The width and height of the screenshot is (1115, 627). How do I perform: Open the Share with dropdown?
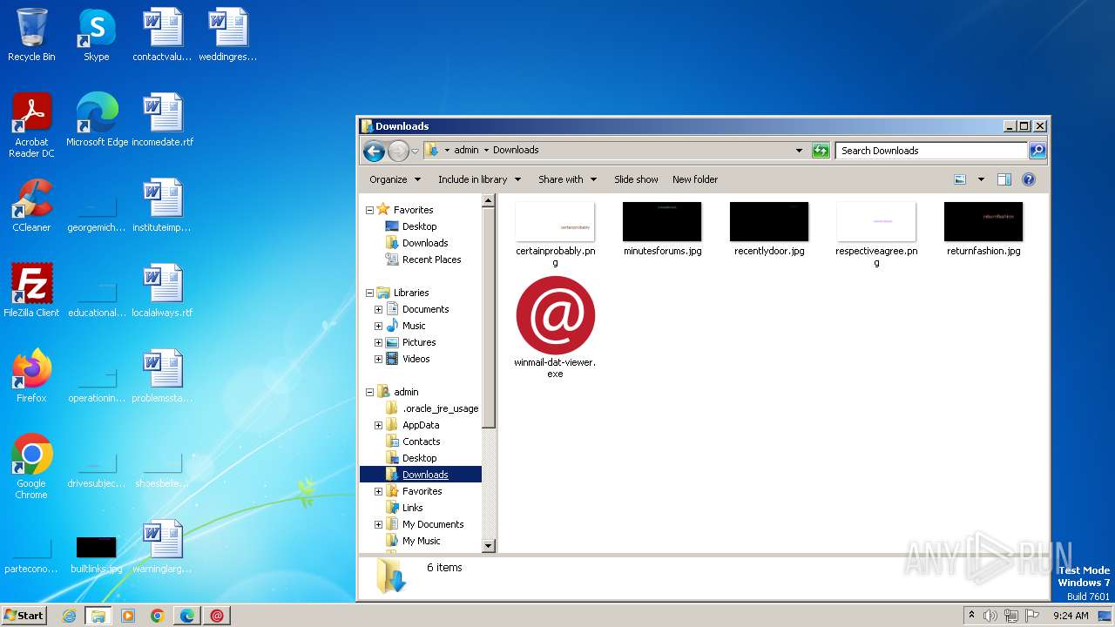pos(567,179)
